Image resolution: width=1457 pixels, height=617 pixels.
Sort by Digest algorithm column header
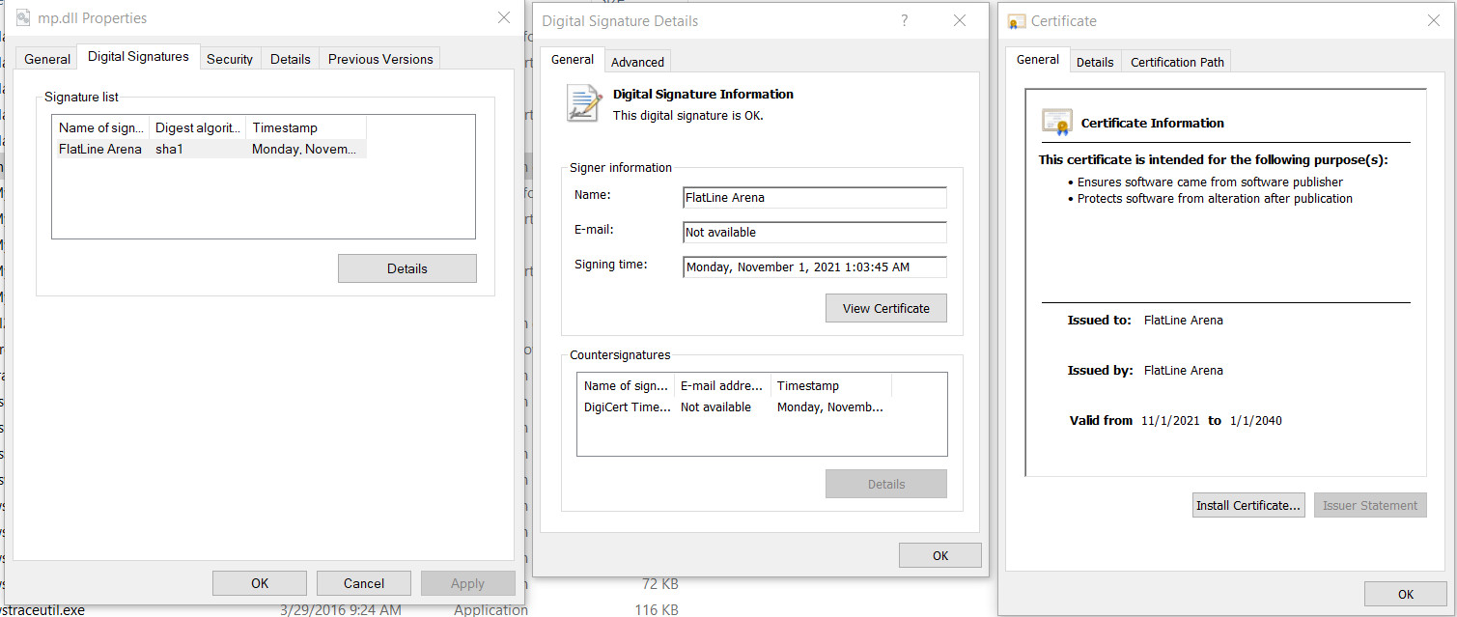tap(198, 127)
